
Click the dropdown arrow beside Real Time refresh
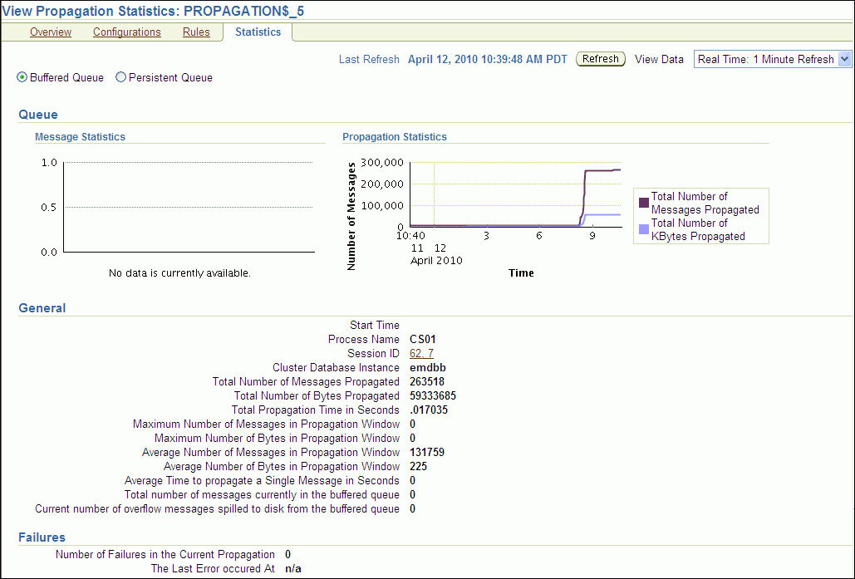coord(845,60)
